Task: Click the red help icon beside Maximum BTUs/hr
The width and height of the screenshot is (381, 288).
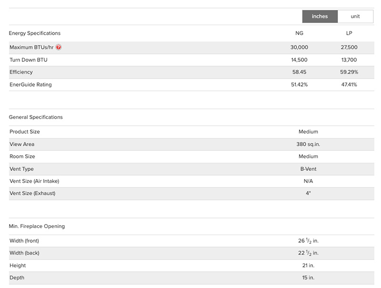Action: [59, 48]
